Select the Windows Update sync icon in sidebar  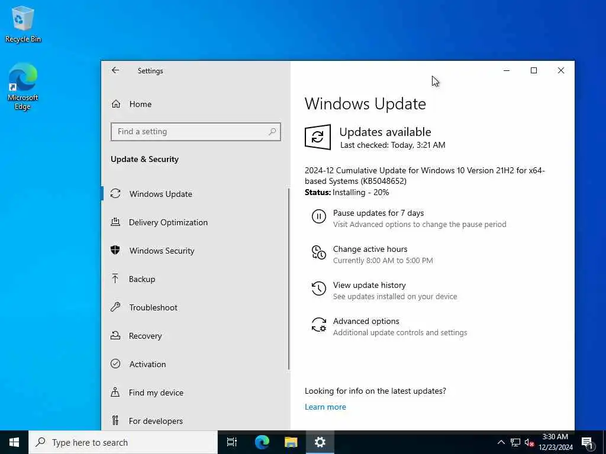pos(115,193)
